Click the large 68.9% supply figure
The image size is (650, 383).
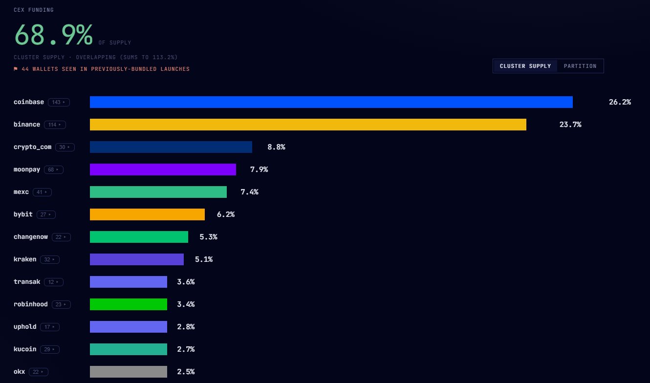click(53, 34)
